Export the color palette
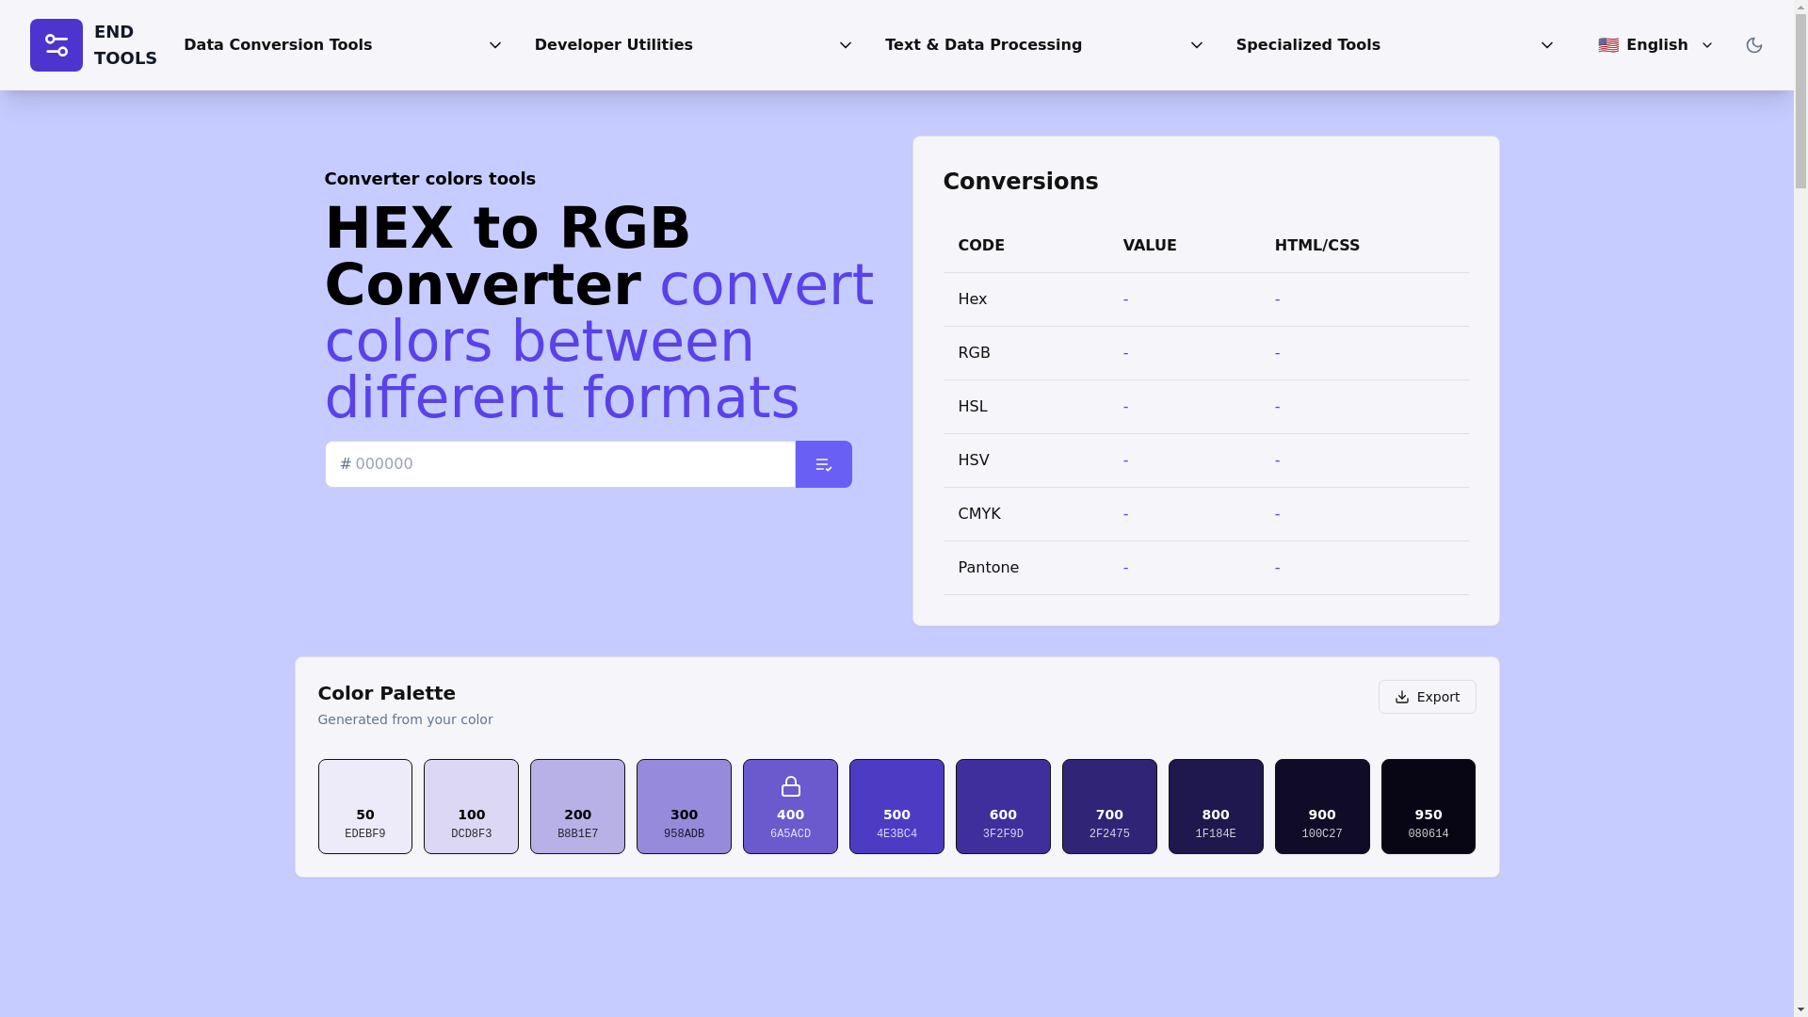Image resolution: width=1808 pixels, height=1017 pixels. (x=1427, y=697)
